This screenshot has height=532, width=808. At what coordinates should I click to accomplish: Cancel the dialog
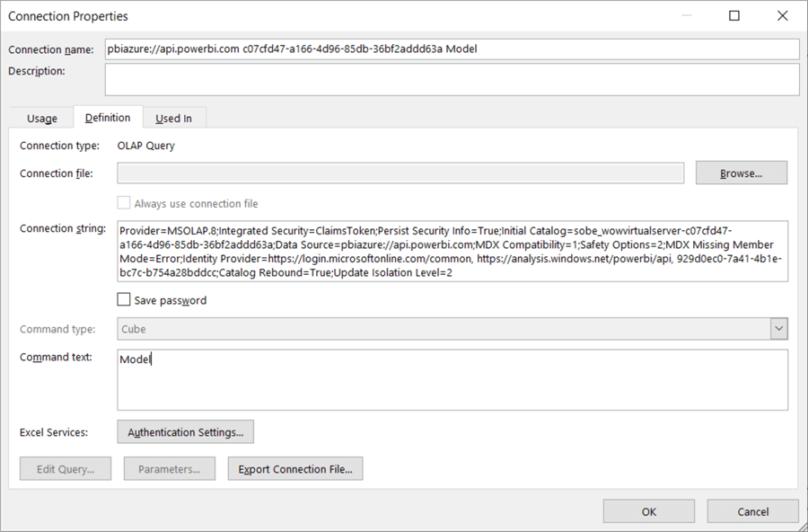(752, 511)
